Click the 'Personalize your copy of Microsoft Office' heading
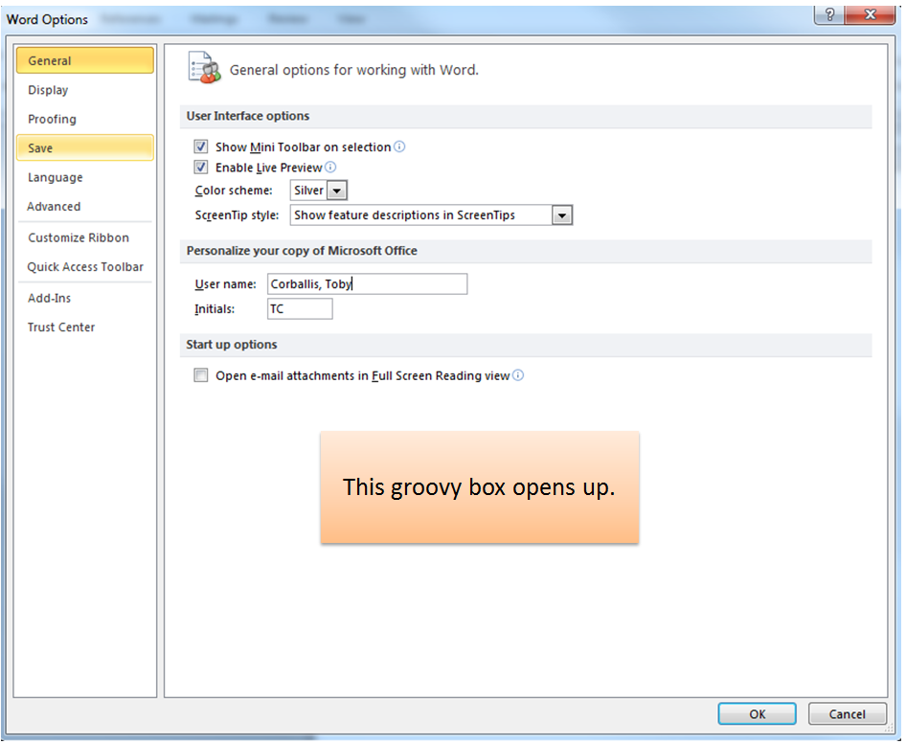The width and height of the screenshot is (906, 744). pyautogui.click(x=302, y=251)
